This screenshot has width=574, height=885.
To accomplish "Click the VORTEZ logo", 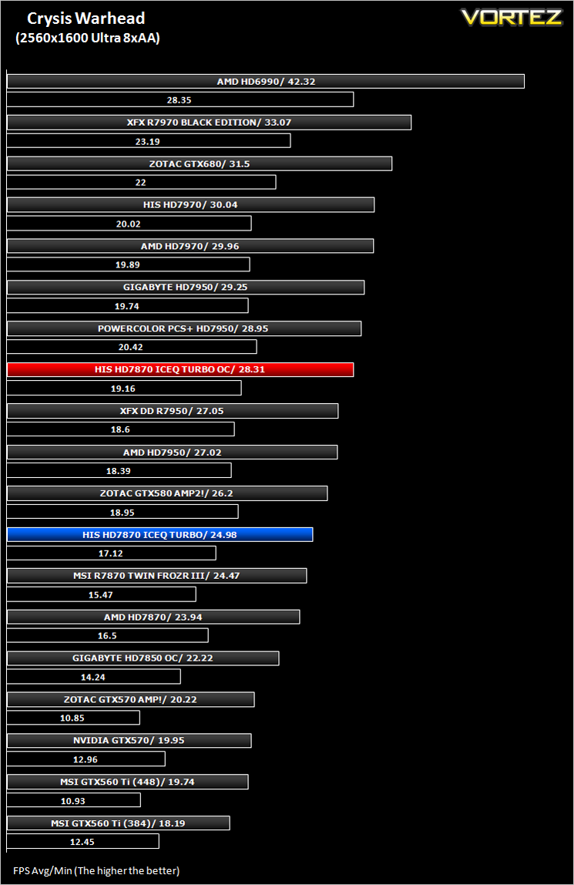I will click(512, 18).
